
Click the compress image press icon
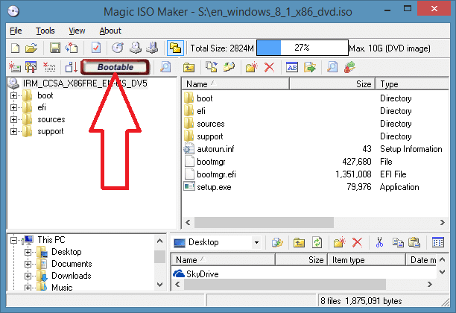tap(152, 48)
